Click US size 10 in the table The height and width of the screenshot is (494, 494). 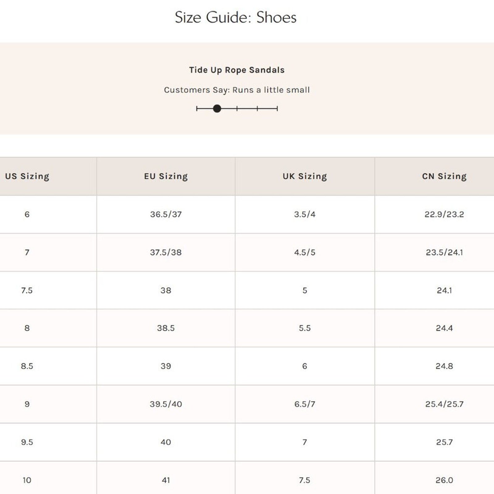click(27, 480)
